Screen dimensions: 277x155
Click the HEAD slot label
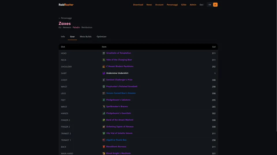(64, 53)
